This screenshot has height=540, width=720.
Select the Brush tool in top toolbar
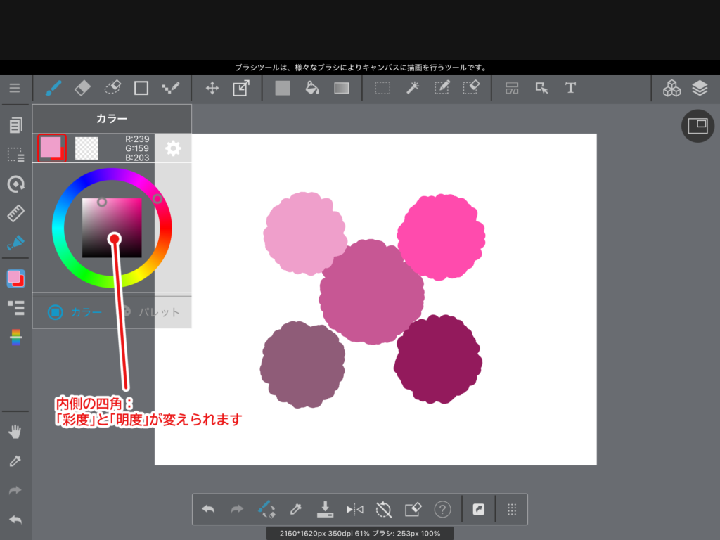click(x=53, y=88)
